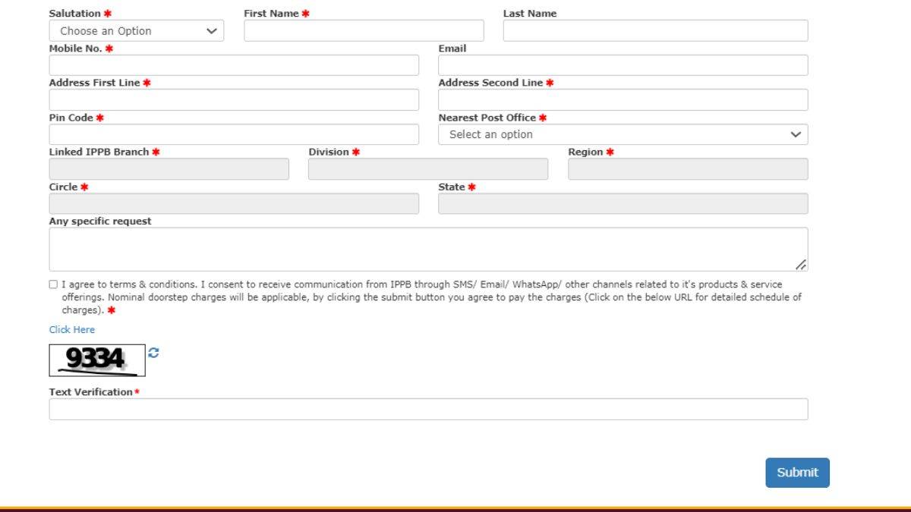Expand the Nearest Post Office dropdown
Screen dimensions: 911x512
[x=623, y=134]
